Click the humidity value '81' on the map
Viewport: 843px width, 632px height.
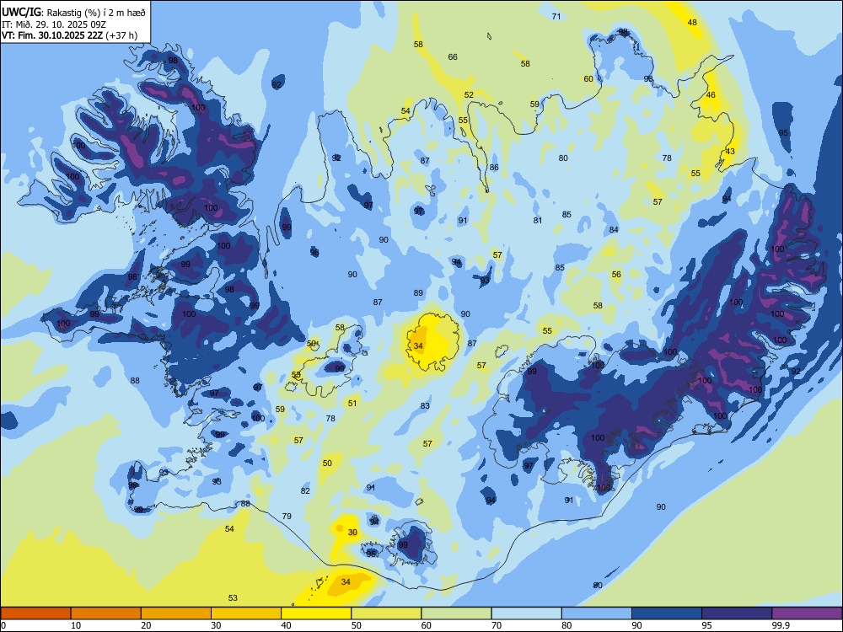(x=538, y=221)
